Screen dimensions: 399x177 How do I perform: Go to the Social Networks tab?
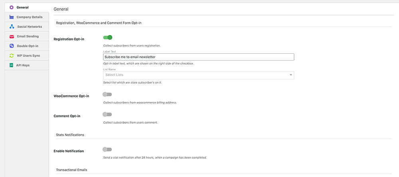point(30,27)
